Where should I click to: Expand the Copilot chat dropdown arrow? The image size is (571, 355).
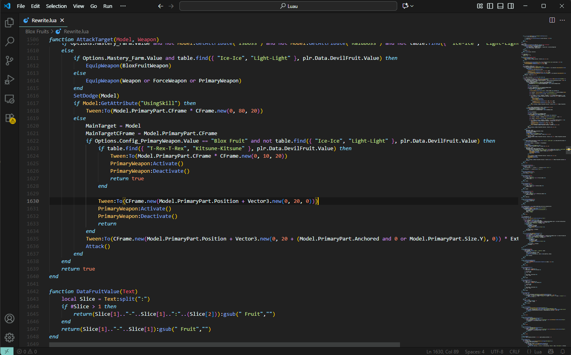[x=412, y=6]
